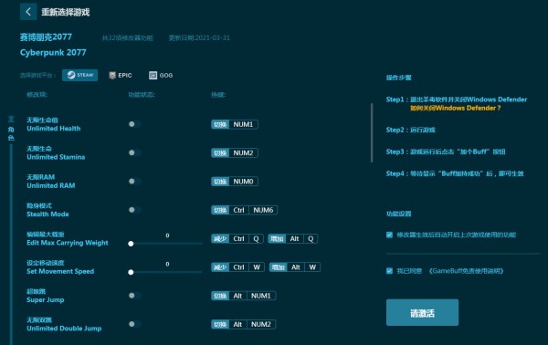Image resolution: width=548 pixels, height=345 pixels.
Task: Click Ctrl NUM6 hotkey for Stealth Mode
Action: 244,210
